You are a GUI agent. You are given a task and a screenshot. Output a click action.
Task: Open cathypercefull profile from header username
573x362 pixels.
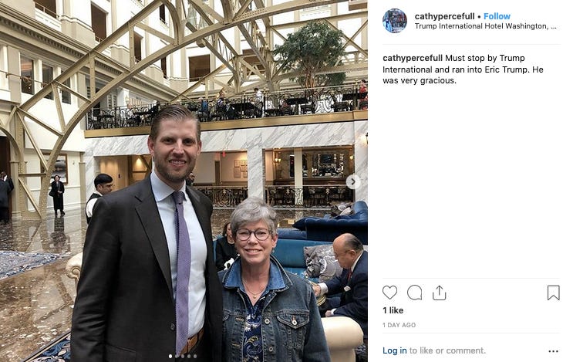[444, 16]
